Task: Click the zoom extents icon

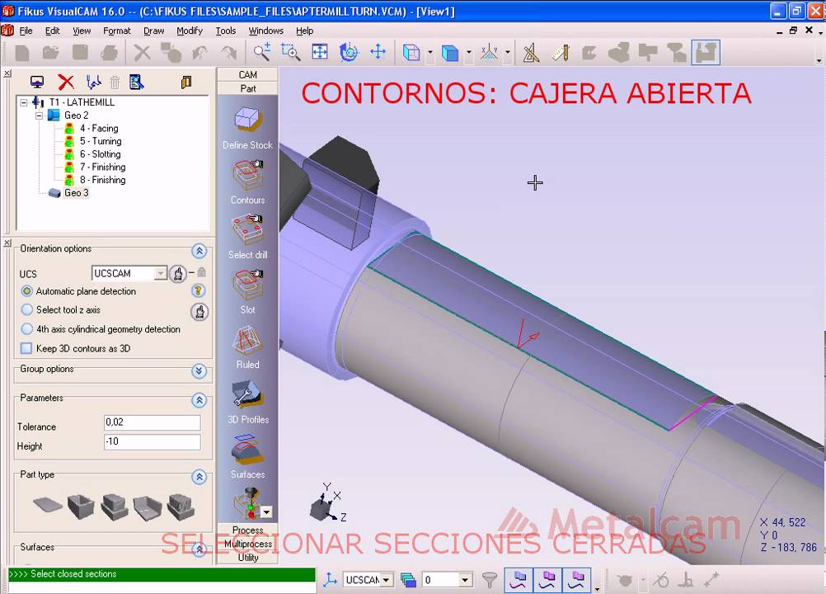Action: tap(320, 52)
